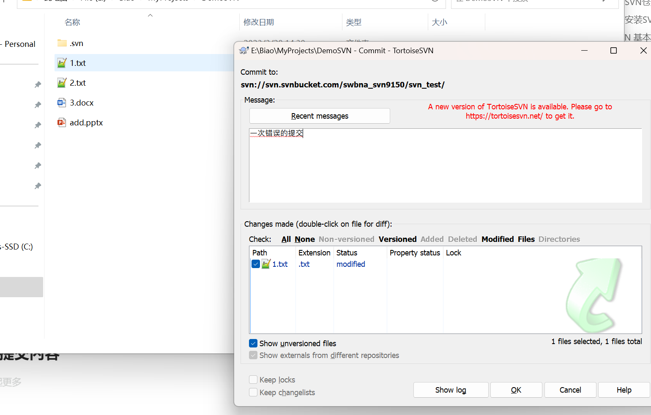Sort Explorer files by 名称 column
The image size is (651, 415).
[72, 22]
